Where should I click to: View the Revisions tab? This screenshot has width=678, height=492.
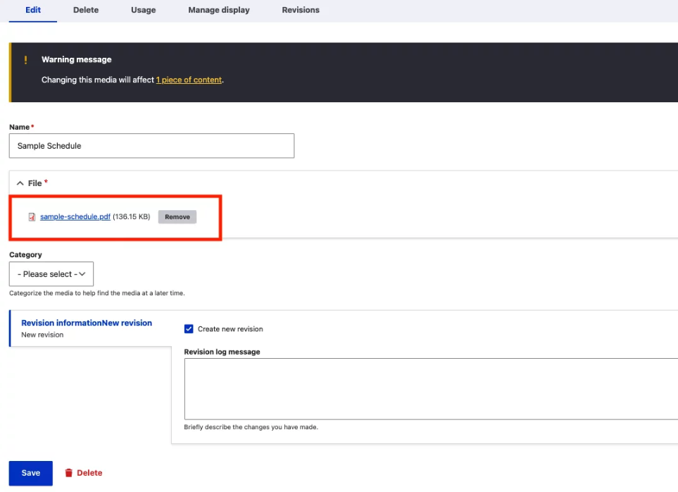pos(301,10)
